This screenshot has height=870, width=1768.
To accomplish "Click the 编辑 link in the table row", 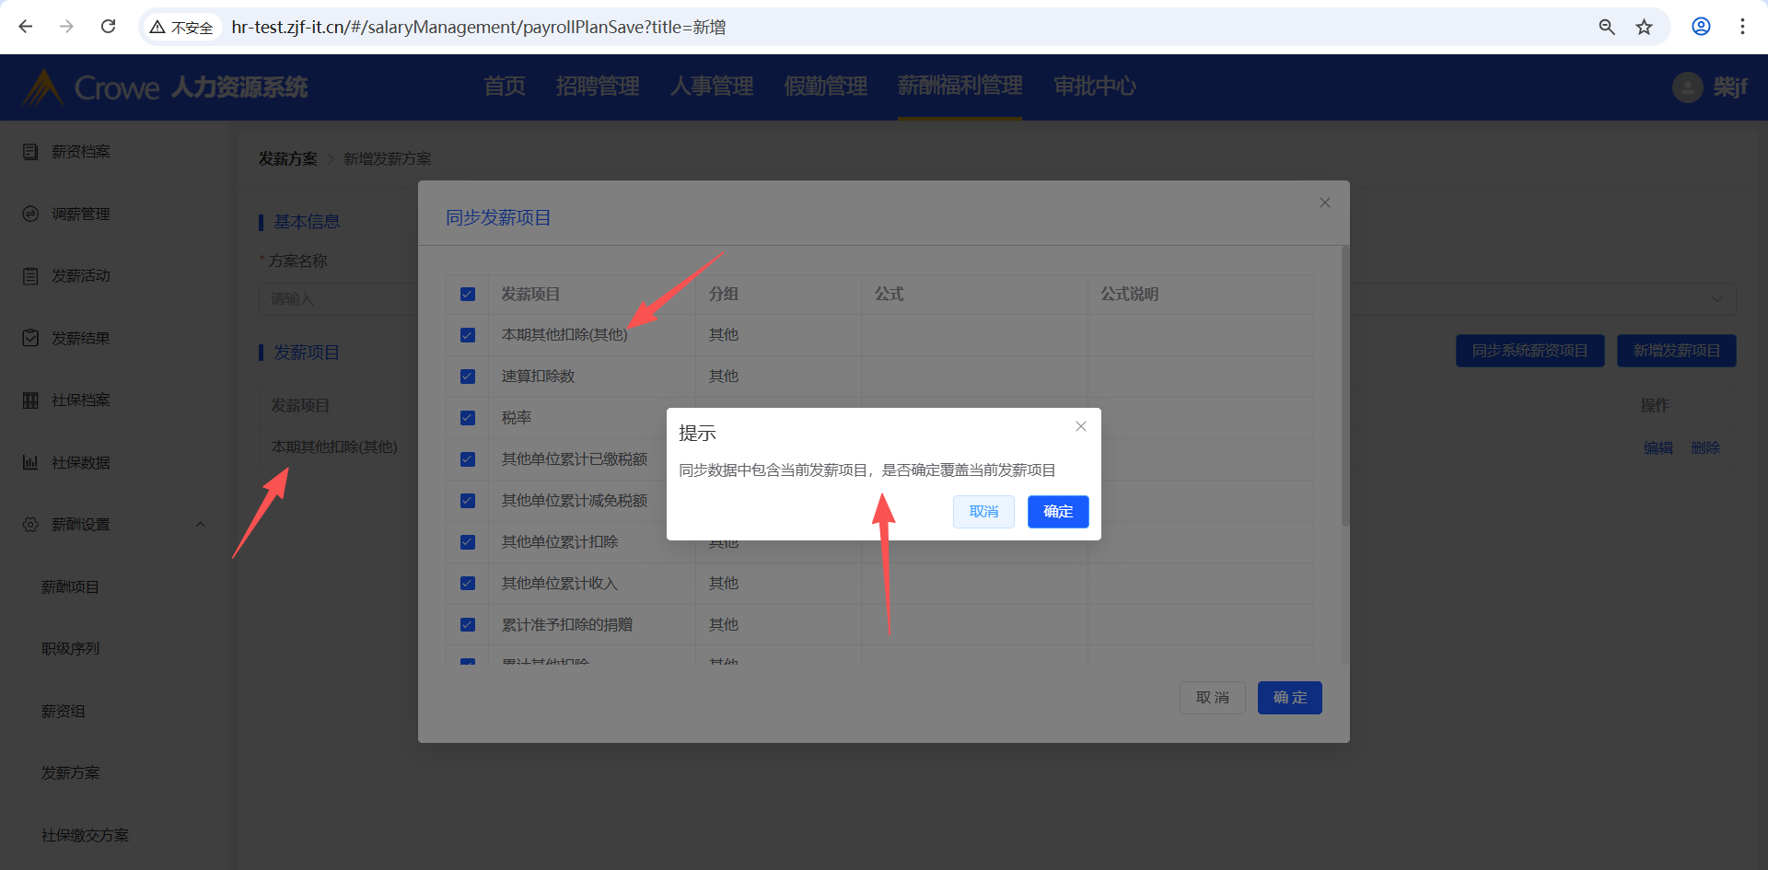I will [1658, 447].
